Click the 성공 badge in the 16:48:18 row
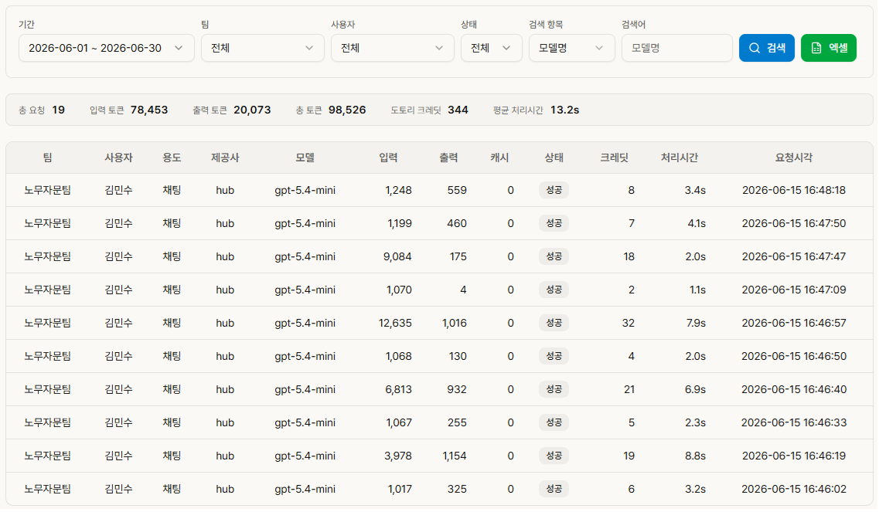879x512 pixels. pyautogui.click(x=554, y=191)
